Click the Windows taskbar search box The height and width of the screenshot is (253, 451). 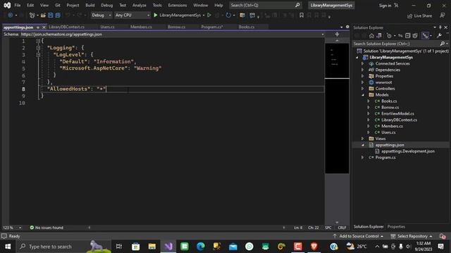click(63, 247)
